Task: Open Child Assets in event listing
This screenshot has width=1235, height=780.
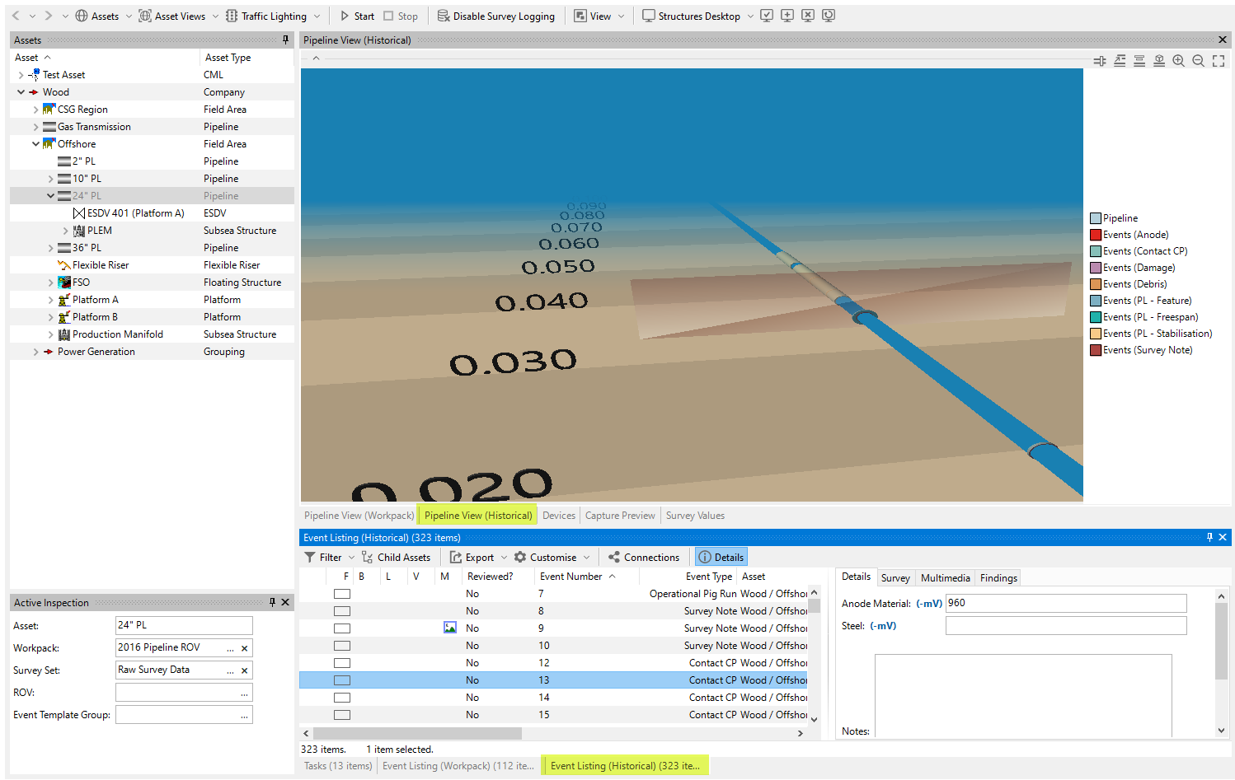Action: (396, 558)
